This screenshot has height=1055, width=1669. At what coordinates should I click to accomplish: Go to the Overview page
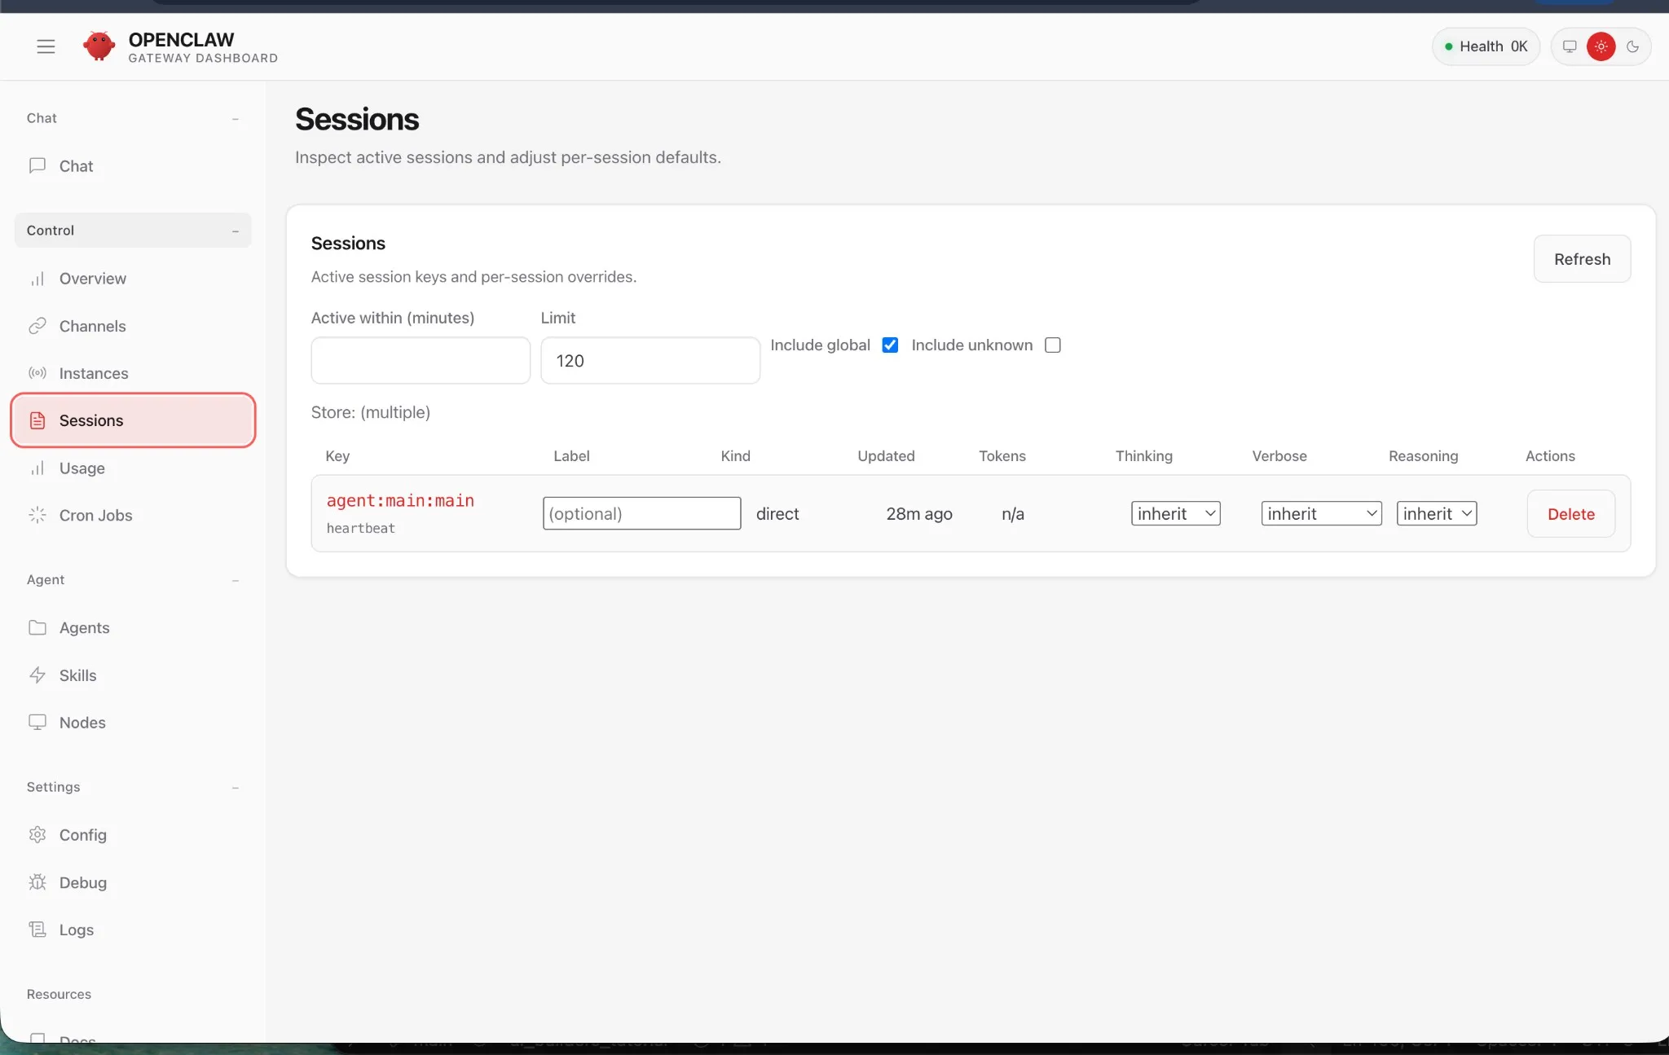(133, 279)
